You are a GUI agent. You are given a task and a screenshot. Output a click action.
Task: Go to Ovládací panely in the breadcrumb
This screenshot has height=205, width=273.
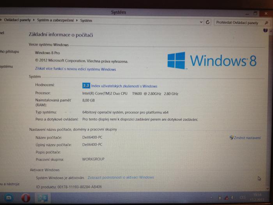[18, 20]
